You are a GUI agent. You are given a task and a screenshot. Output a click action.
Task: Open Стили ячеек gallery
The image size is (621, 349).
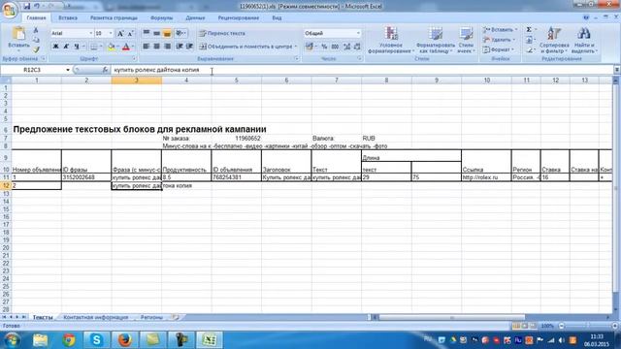(x=466, y=40)
